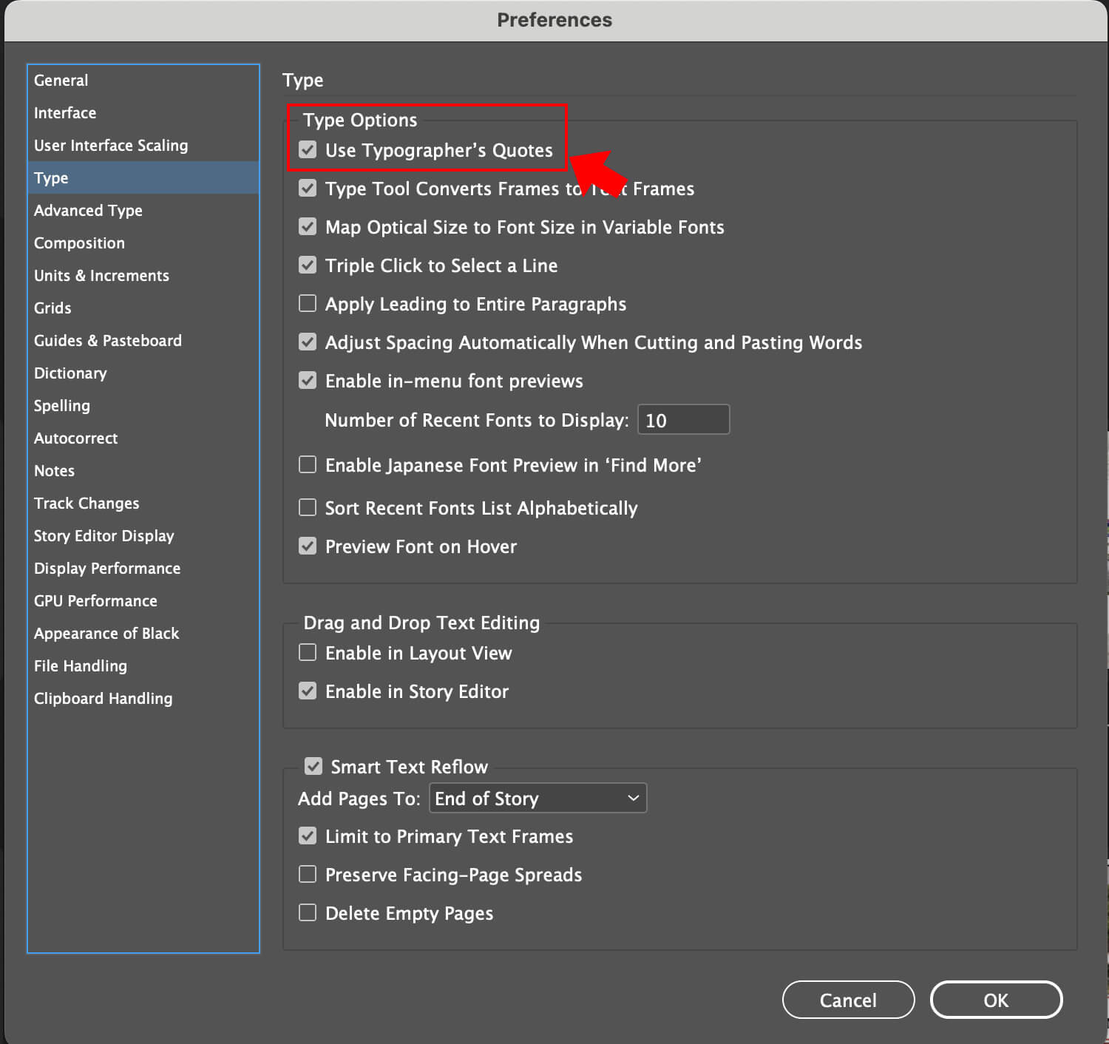Open the Dictionary preferences section
Viewport: 1109px width, 1044px height.
click(70, 373)
